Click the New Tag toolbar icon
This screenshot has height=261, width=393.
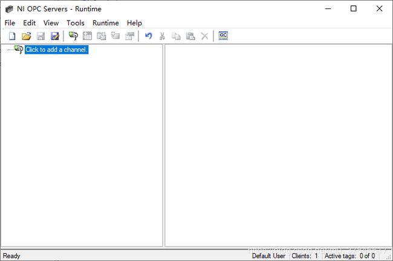[x=115, y=36]
